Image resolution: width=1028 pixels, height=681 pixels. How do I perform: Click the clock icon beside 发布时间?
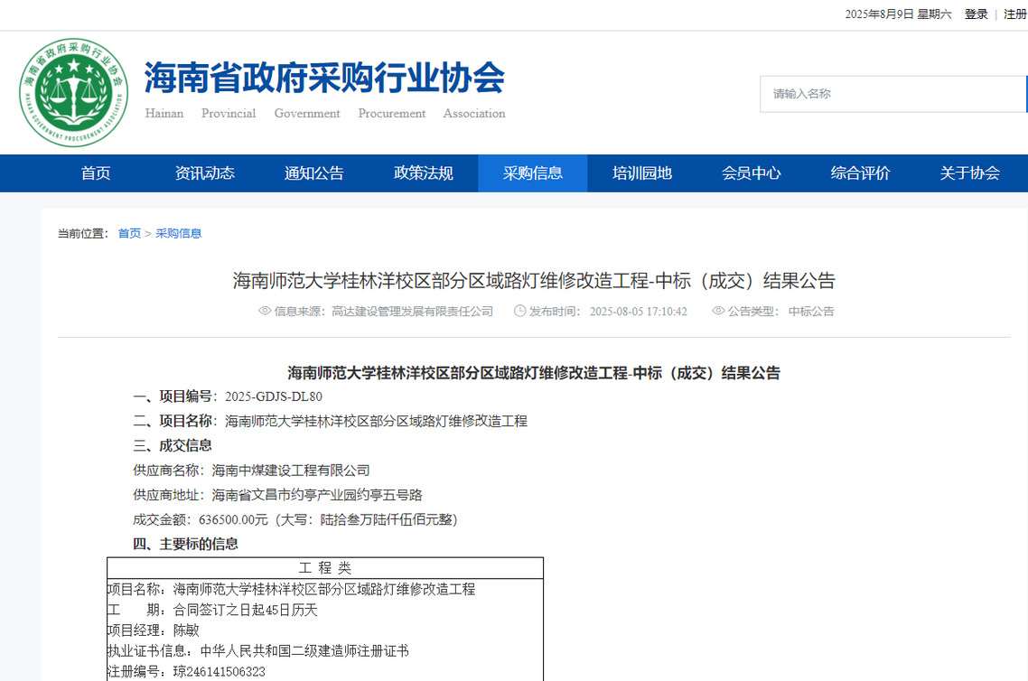pos(519,311)
